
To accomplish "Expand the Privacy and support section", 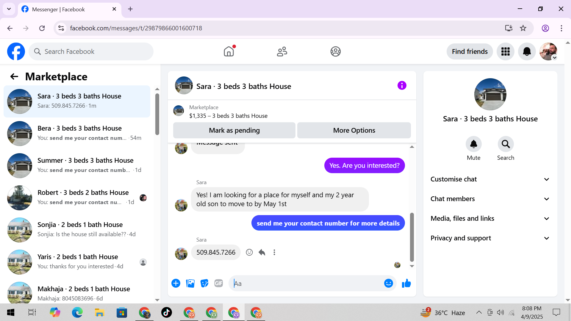I will (490, 238).
